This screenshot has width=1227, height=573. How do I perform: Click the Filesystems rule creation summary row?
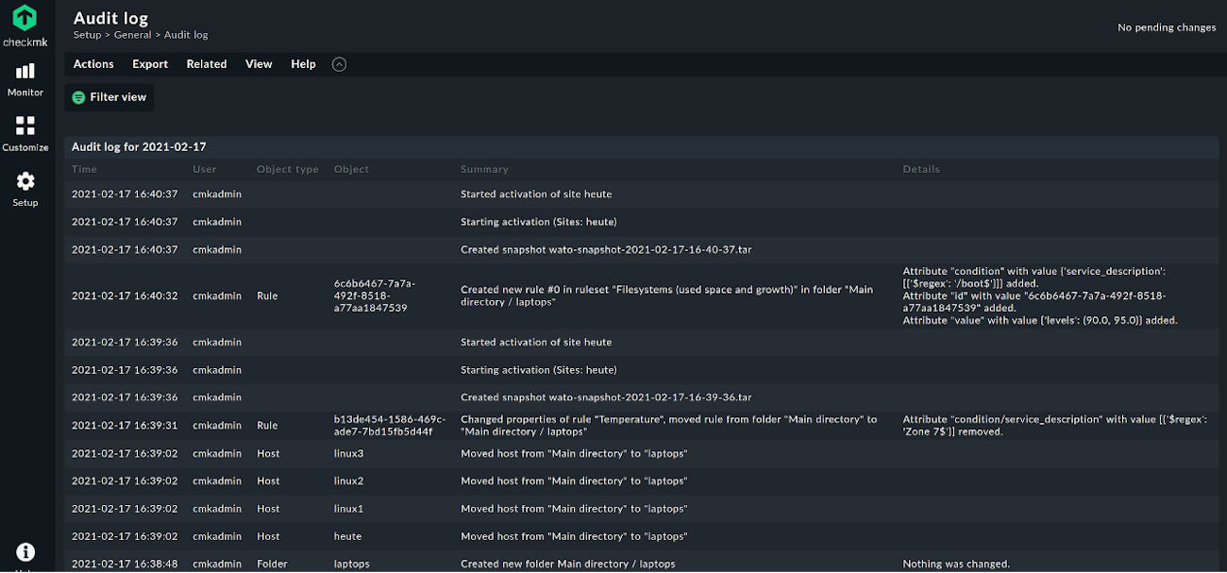(x=641, y=295)
